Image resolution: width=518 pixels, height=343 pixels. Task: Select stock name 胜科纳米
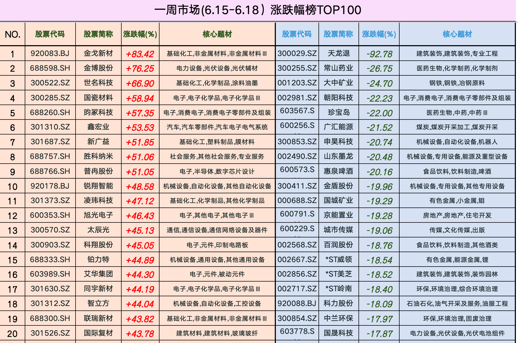pos(98,156)
